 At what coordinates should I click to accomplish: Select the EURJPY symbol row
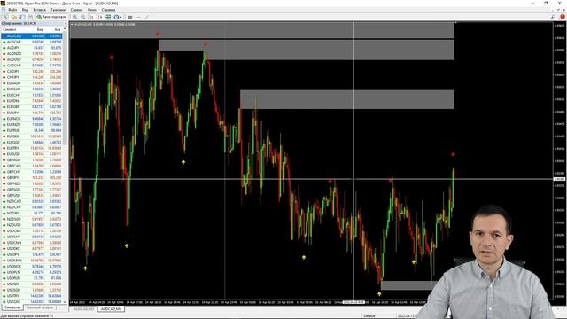[32, 113]
